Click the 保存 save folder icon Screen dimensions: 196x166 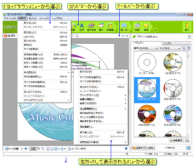tap(146, 27)
